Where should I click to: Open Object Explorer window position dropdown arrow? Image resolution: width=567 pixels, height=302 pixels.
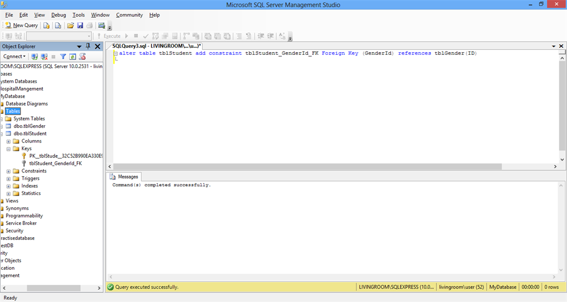(x=79, y=47)
